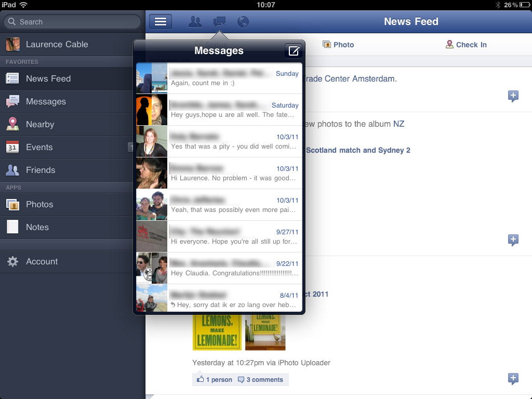
Task: Select Messages label in sidebar
Action: pos(46,101)
